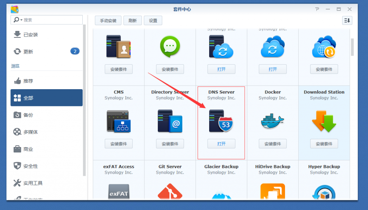Screen dimensions: 368x210
Task: Click the sidebar vertical scrollbar
Action: pyautogui.click(x=84, y=100)
